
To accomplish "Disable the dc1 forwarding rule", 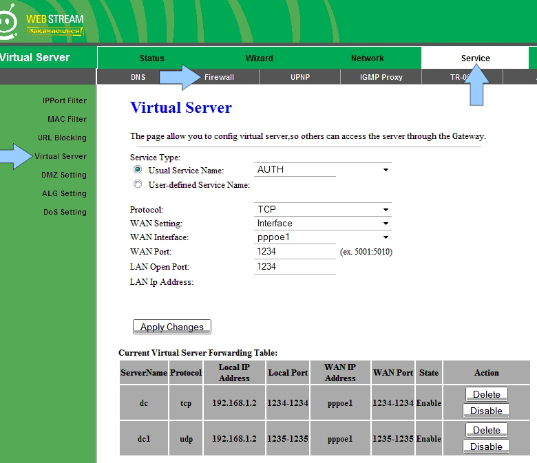I will tap(486, 446).
